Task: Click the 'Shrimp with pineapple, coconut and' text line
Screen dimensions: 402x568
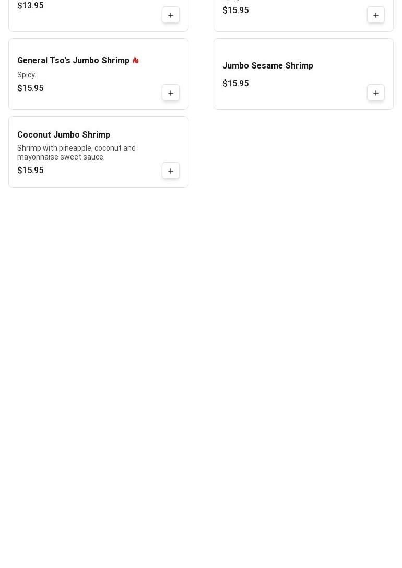Action: (77, 148)
